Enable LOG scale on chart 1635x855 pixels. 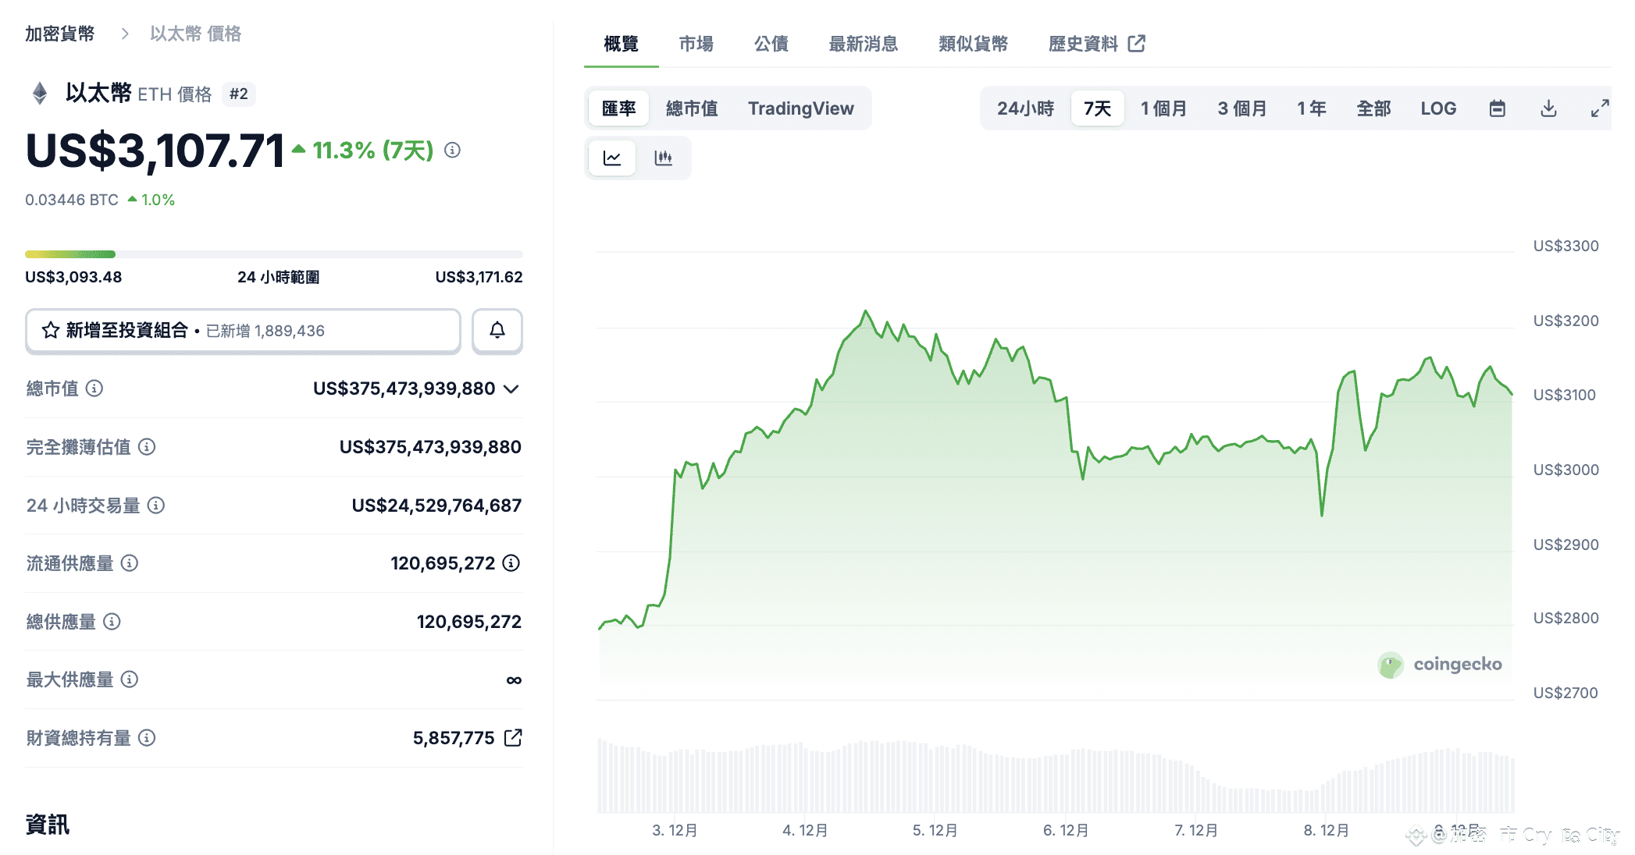click(x=1438, y=108)
